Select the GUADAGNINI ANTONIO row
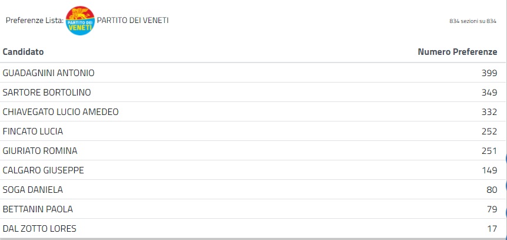 [49, 73]
